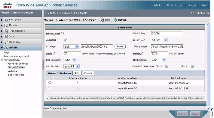Screen dimensions: 214x118
Task: Click the GigabitEthernet 1/0 cell
Action: coord(127,83)
